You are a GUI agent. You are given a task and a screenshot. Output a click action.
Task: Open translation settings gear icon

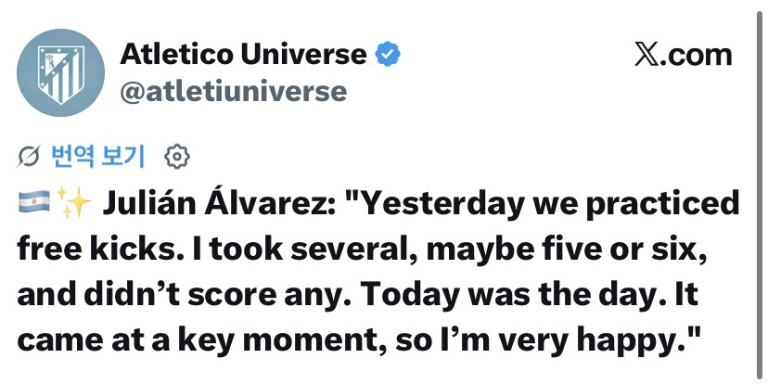pos(176,156)
